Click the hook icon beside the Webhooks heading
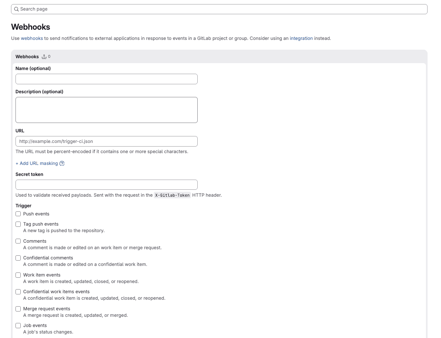Image resolution: width=441 pixels, height=338 pixels. (x=44, y=57)
